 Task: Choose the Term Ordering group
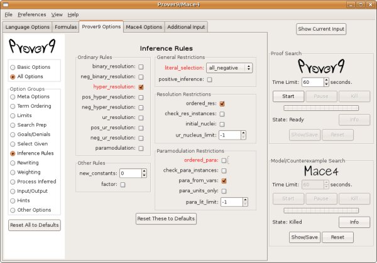click(31, 106)
